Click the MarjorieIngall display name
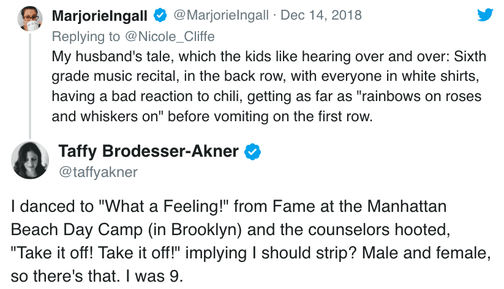The image size is (504, 289). (100, 15)
